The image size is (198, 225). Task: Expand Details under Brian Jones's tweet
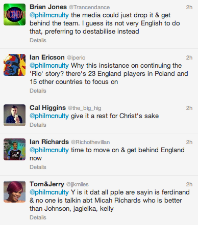pyautogui.click(x=38, y=40)
